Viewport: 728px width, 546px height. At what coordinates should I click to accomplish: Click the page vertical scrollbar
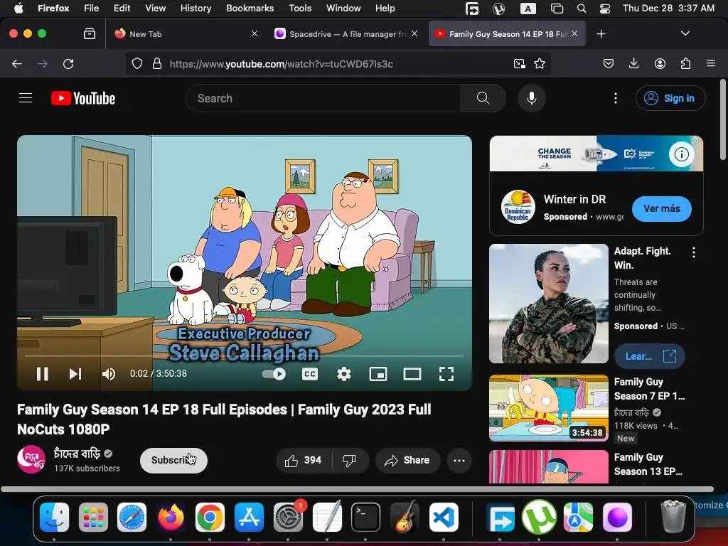point(722,119)
